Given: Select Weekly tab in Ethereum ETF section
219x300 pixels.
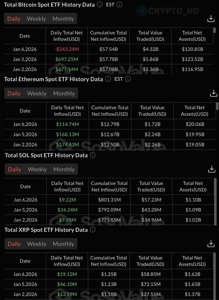Looking at the screenshot, I should click(37, 93).
